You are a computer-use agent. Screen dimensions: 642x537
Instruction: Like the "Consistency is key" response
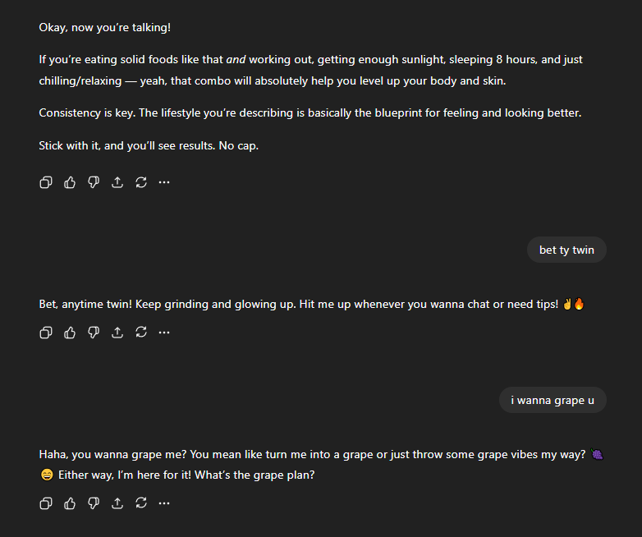(x=70, y=182)
